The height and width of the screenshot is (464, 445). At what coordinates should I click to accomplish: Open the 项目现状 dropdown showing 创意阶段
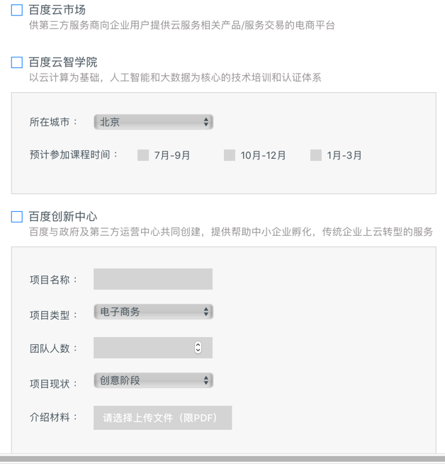pyautogui.click(x=153, y=380)
